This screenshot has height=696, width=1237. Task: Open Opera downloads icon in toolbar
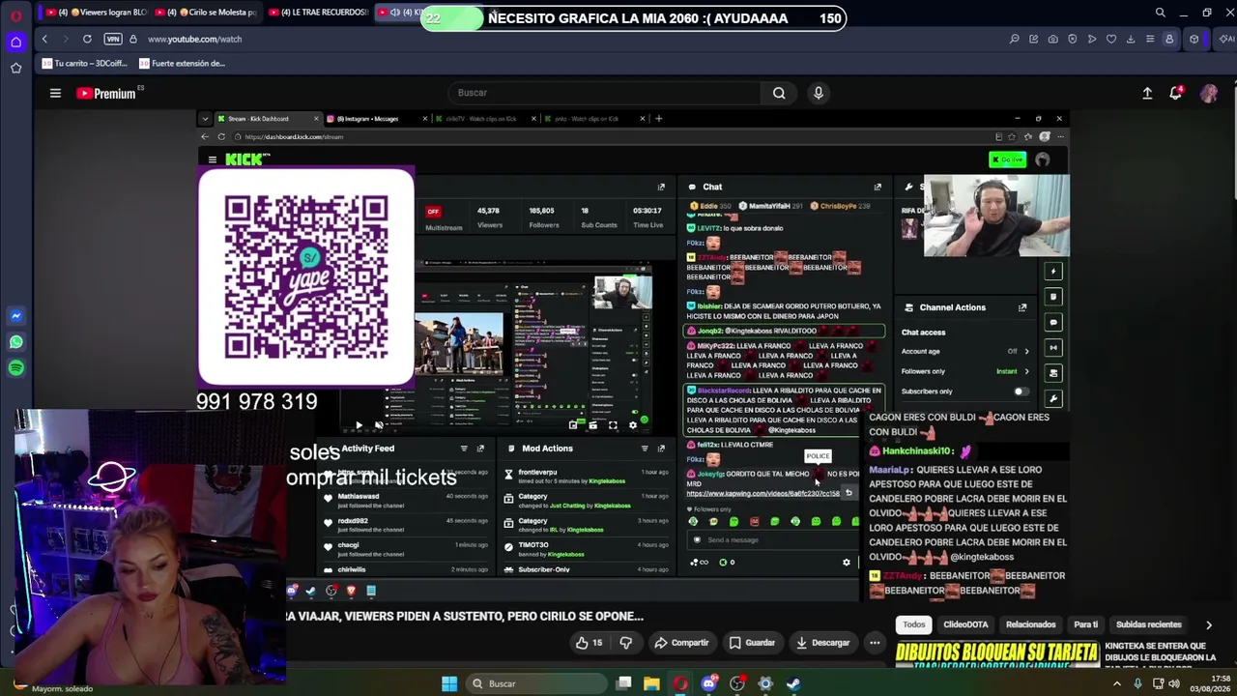(1131, 39)
